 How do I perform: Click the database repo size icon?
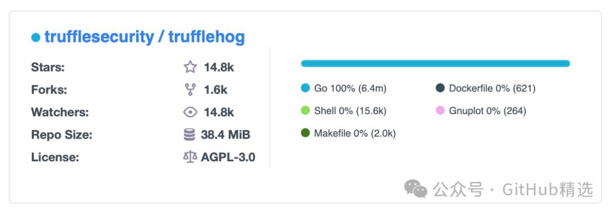pyautogui.click(x=189, y=135)
